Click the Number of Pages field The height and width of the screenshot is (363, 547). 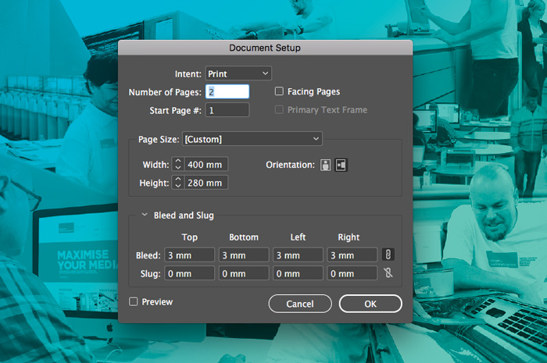point(227,92)
